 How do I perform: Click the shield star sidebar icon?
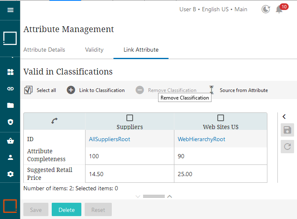tap(10, 122)
